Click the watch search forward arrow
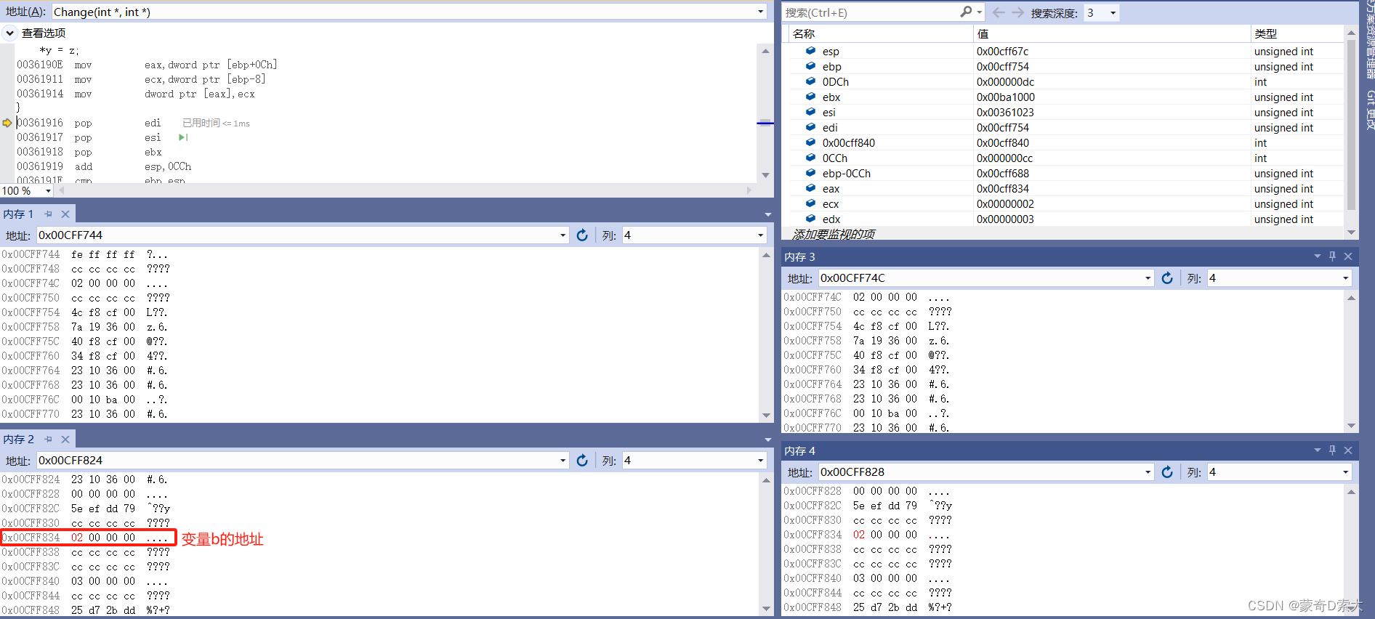Image resolution: width=1375 pixels, height=619 pixels. coord(1017,12)
